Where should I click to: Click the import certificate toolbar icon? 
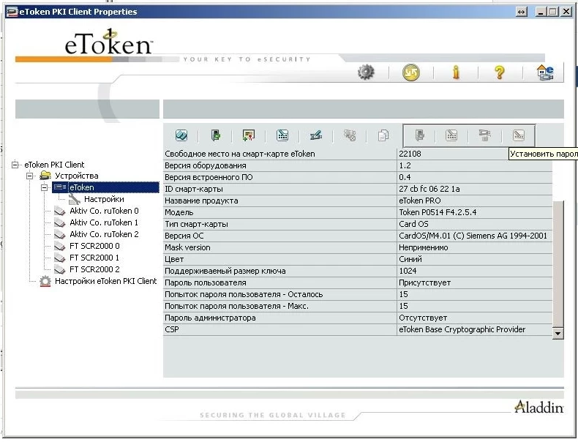pyautogui.click(x=249, y=135)
